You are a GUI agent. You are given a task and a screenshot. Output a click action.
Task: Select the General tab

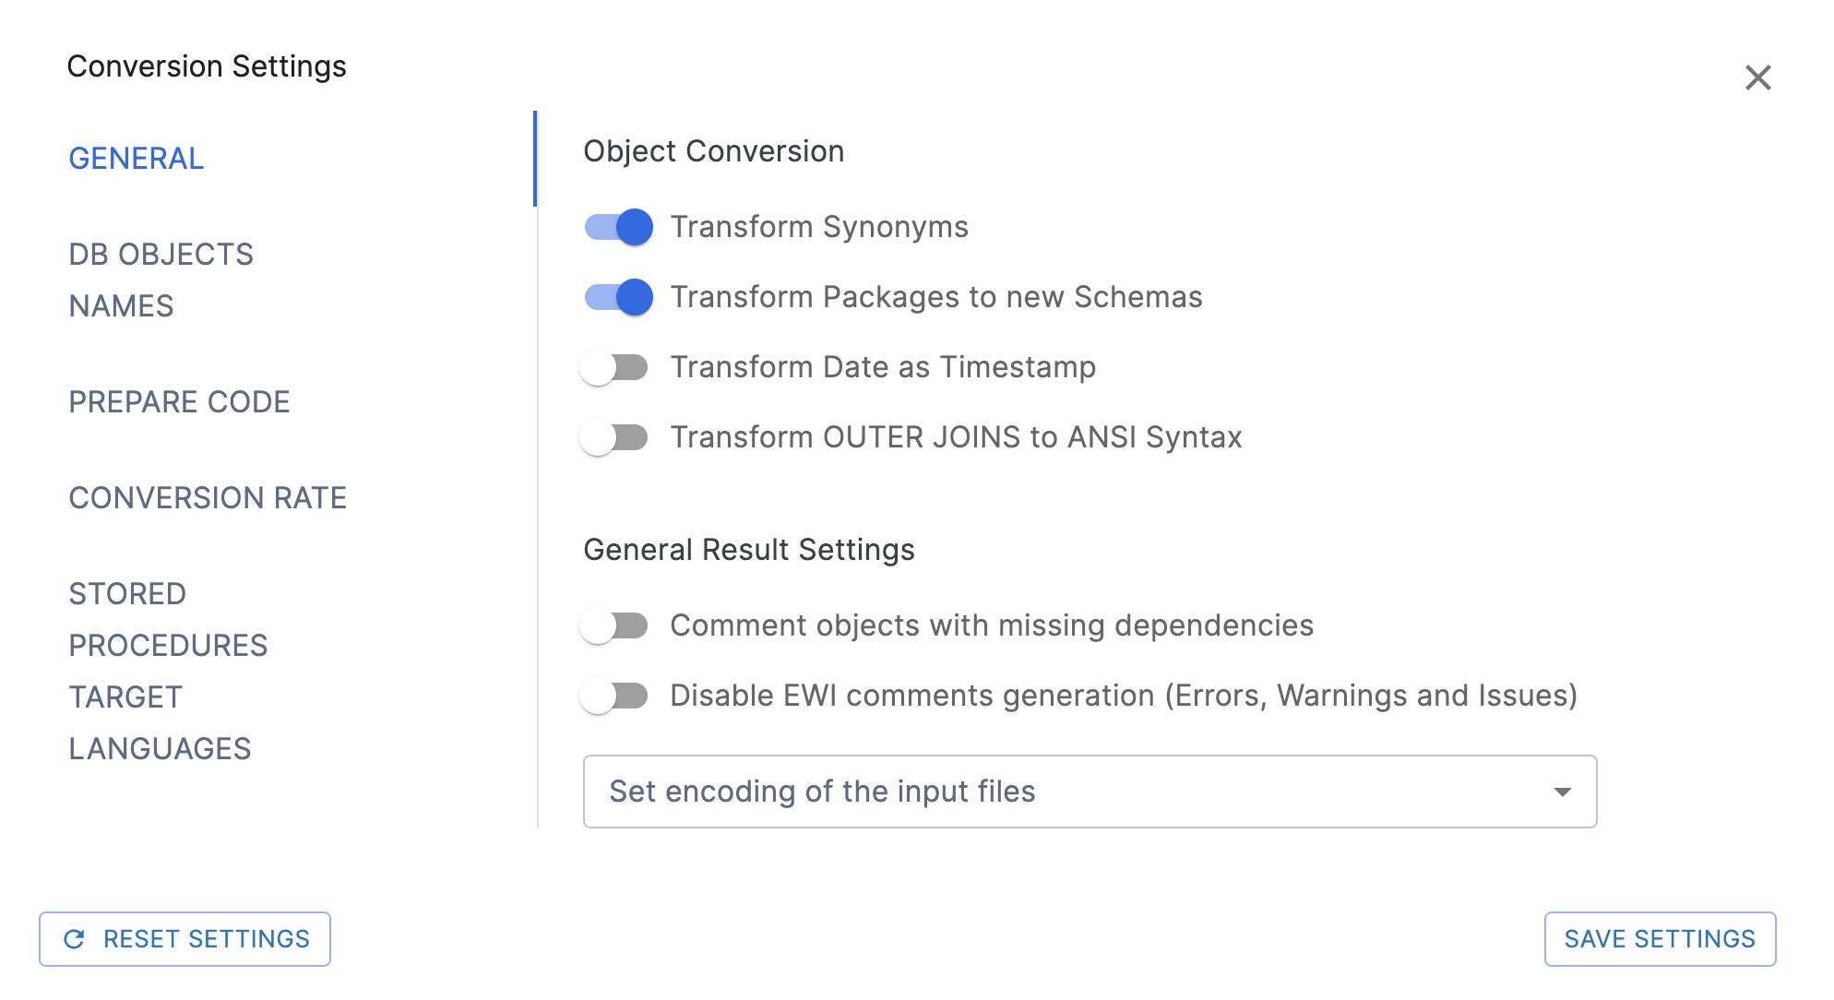(137, 159)
